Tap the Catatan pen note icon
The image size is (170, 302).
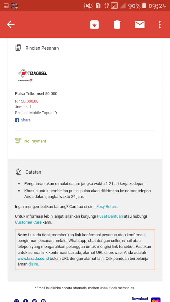(18, 171)
